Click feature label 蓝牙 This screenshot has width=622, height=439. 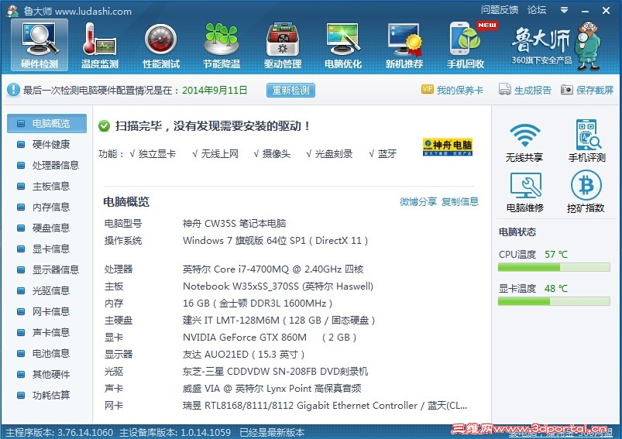point(387,154)
